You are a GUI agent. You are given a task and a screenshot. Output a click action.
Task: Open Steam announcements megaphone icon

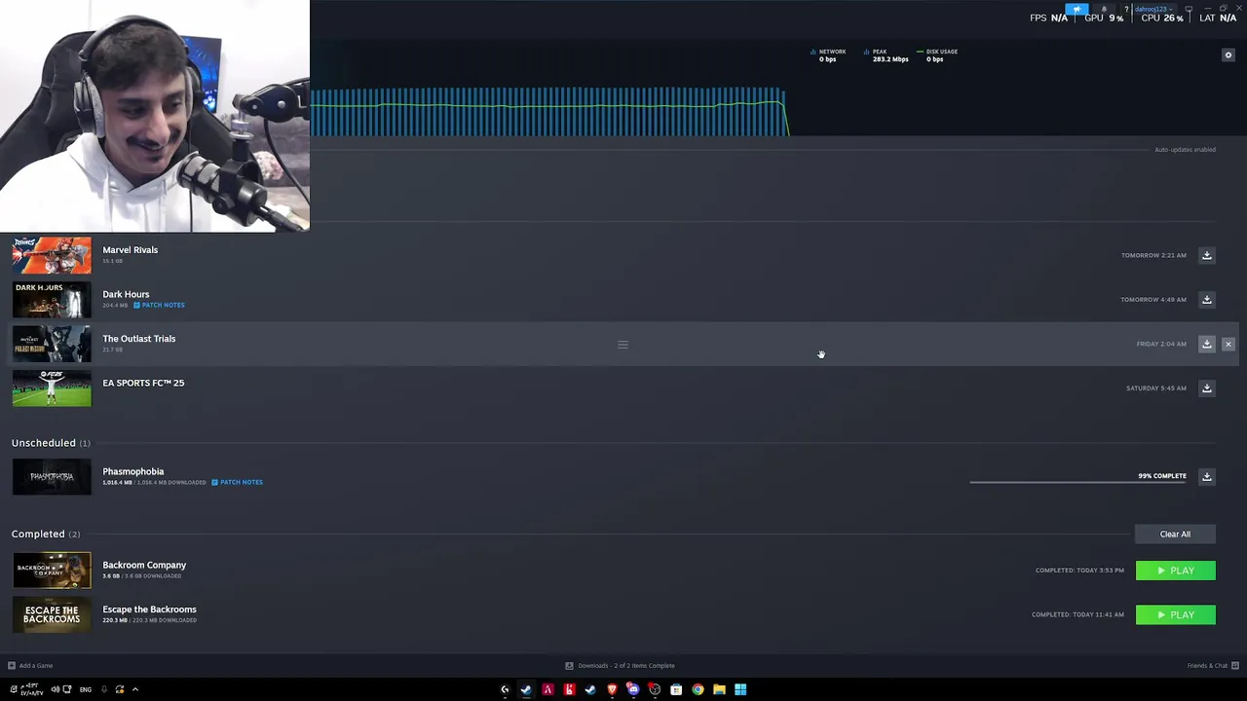[1077, 9]
